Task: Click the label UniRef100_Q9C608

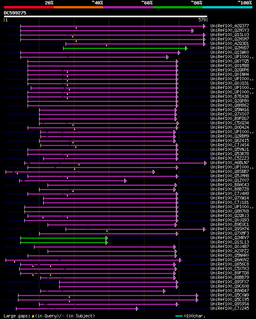Action: click(230, 286)
